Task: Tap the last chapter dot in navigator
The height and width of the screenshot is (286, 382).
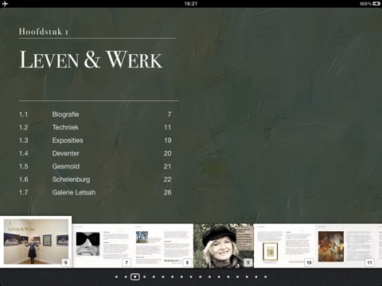Action: pyautogui.click(x=266, y=277)
